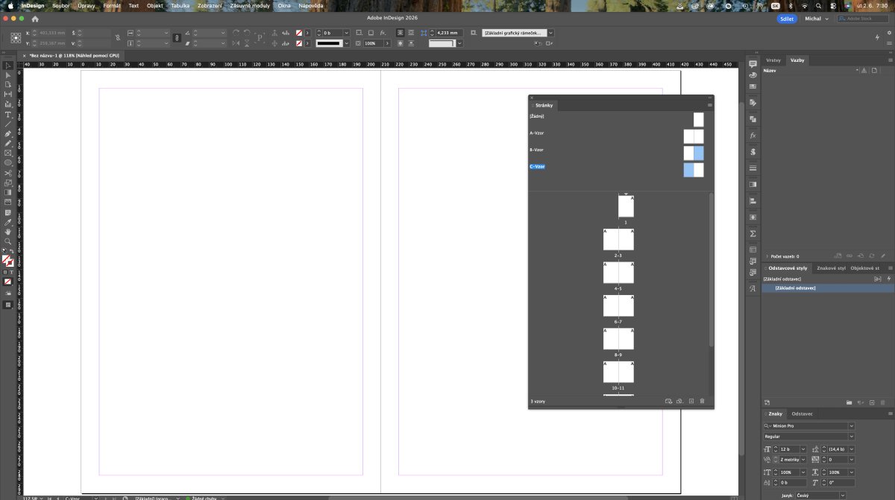Open the stroke style dropdown
Screen dimensions: 895x500
[346, 43]
